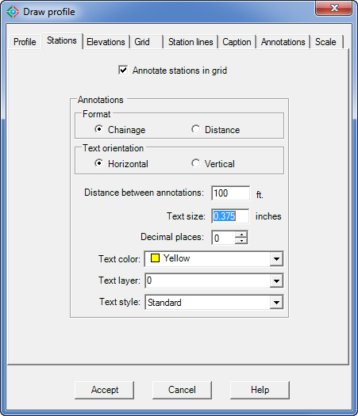The height and width of the screenshot is (416, 358).
Task: Expand the Text layer dropdown
Action: (276, 281)
